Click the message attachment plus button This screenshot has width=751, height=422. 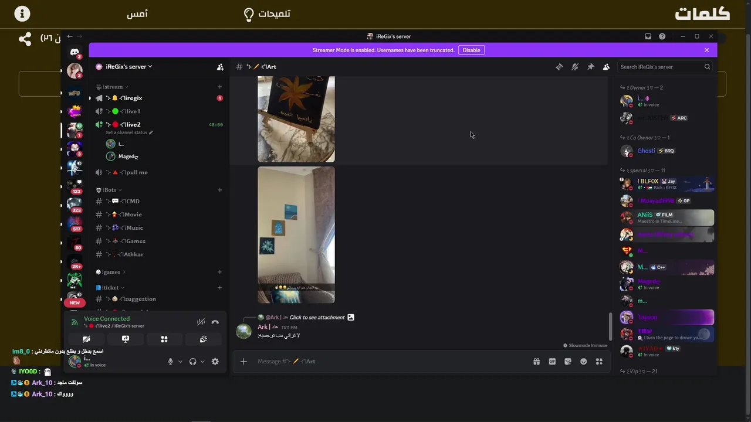tap(243, 361)
